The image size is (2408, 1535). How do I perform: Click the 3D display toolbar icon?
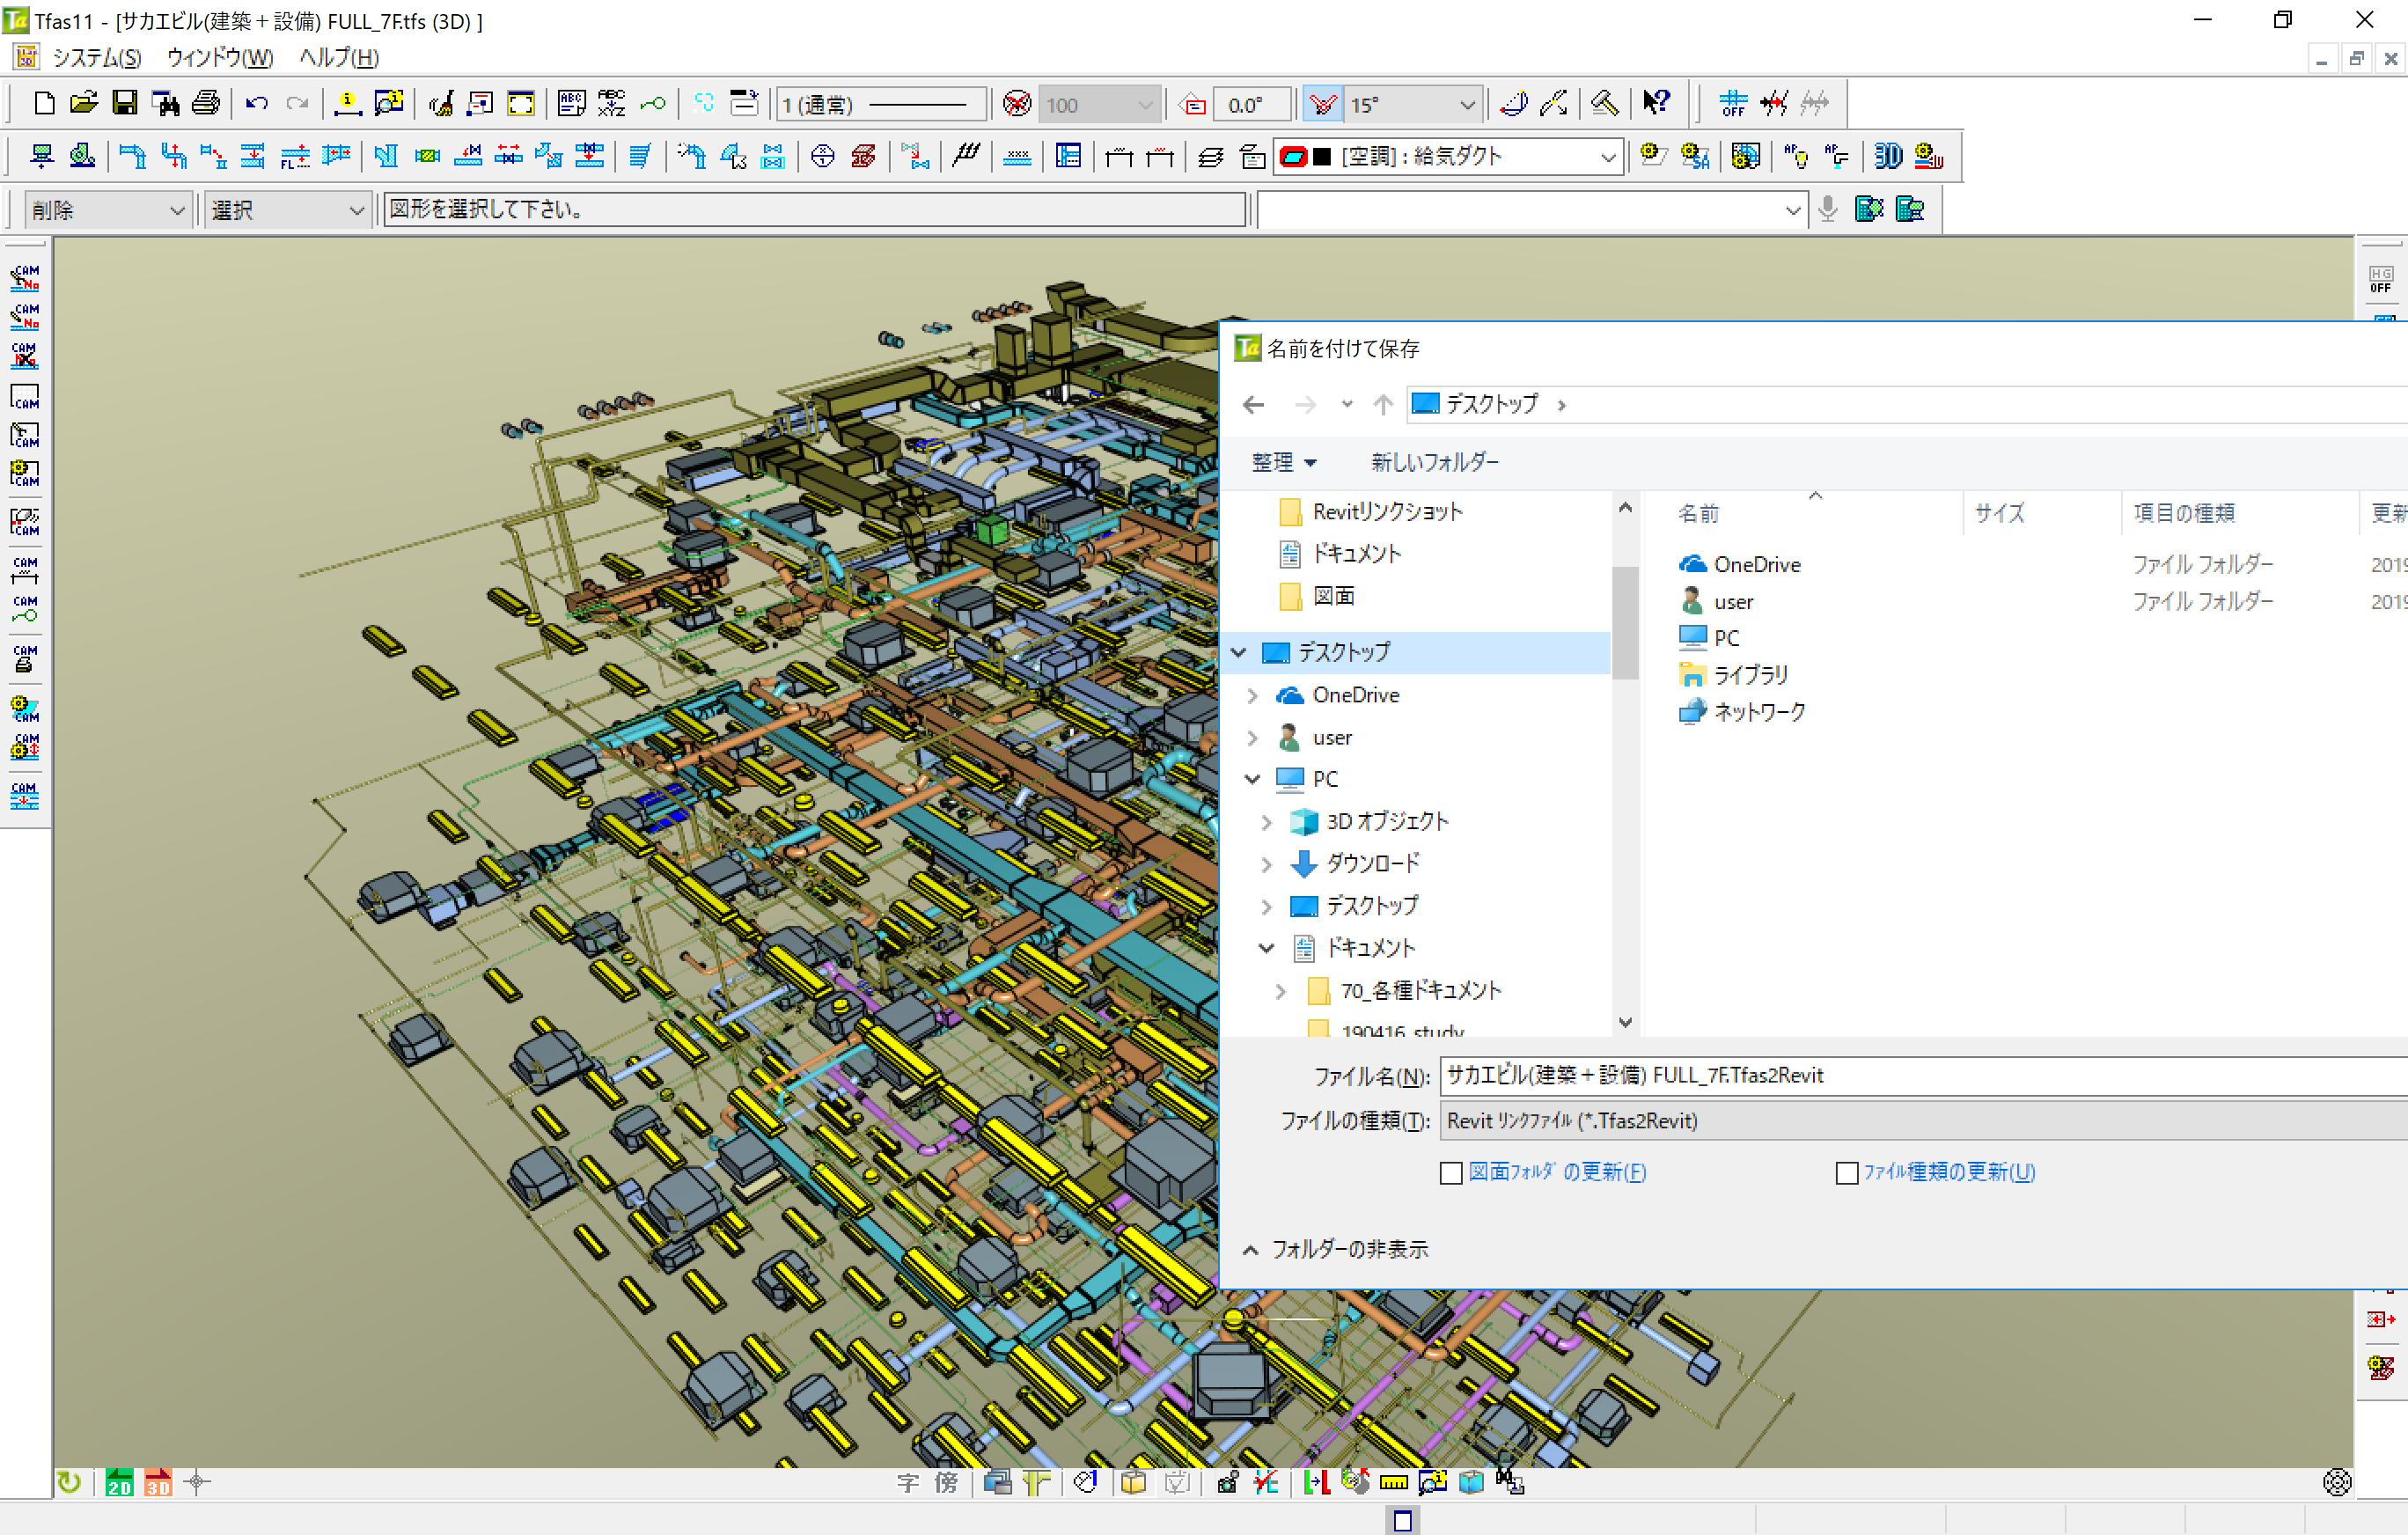(1887, 156)
